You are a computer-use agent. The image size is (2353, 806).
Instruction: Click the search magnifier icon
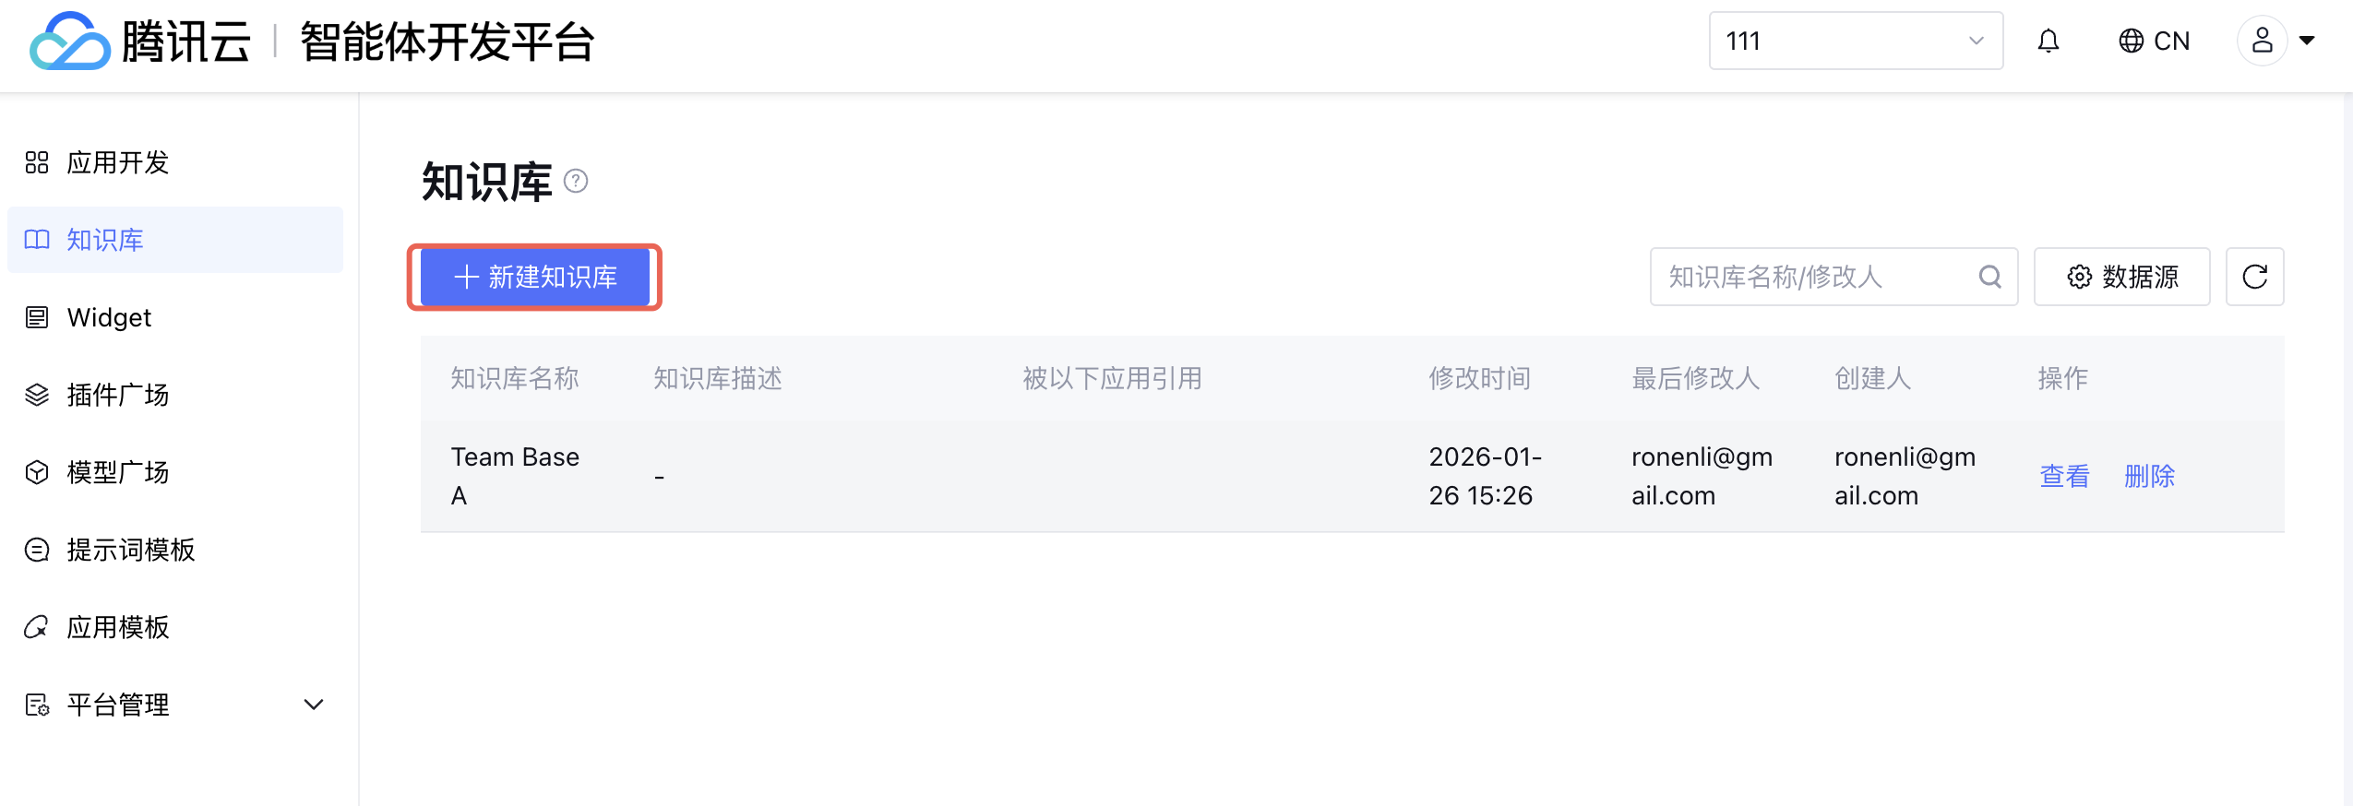pos(1989,277)
